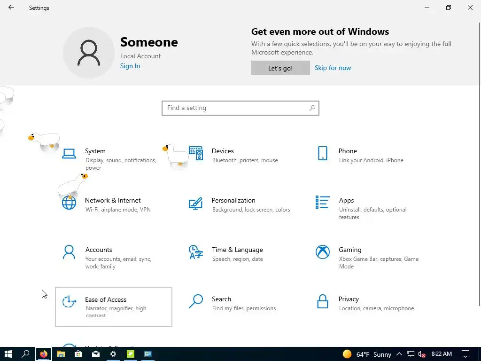The width and height of the screenshot is (481, 361).
Task: Click the Let's go! button
Action: click(x=280, y=68)
